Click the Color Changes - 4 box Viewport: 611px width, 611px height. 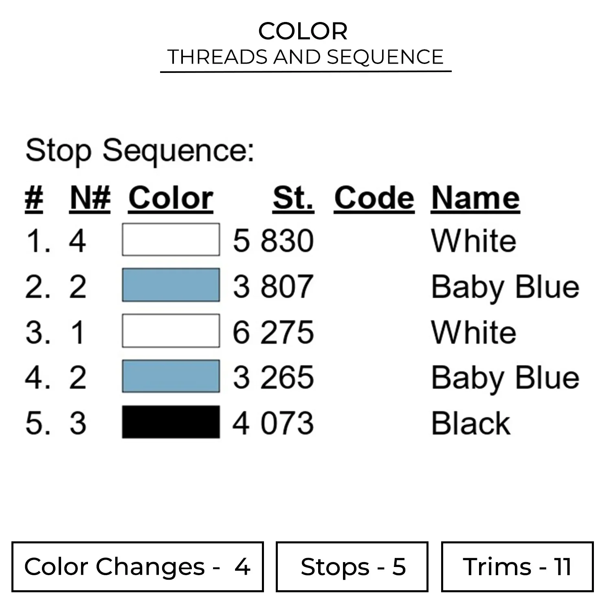[138, 567]
